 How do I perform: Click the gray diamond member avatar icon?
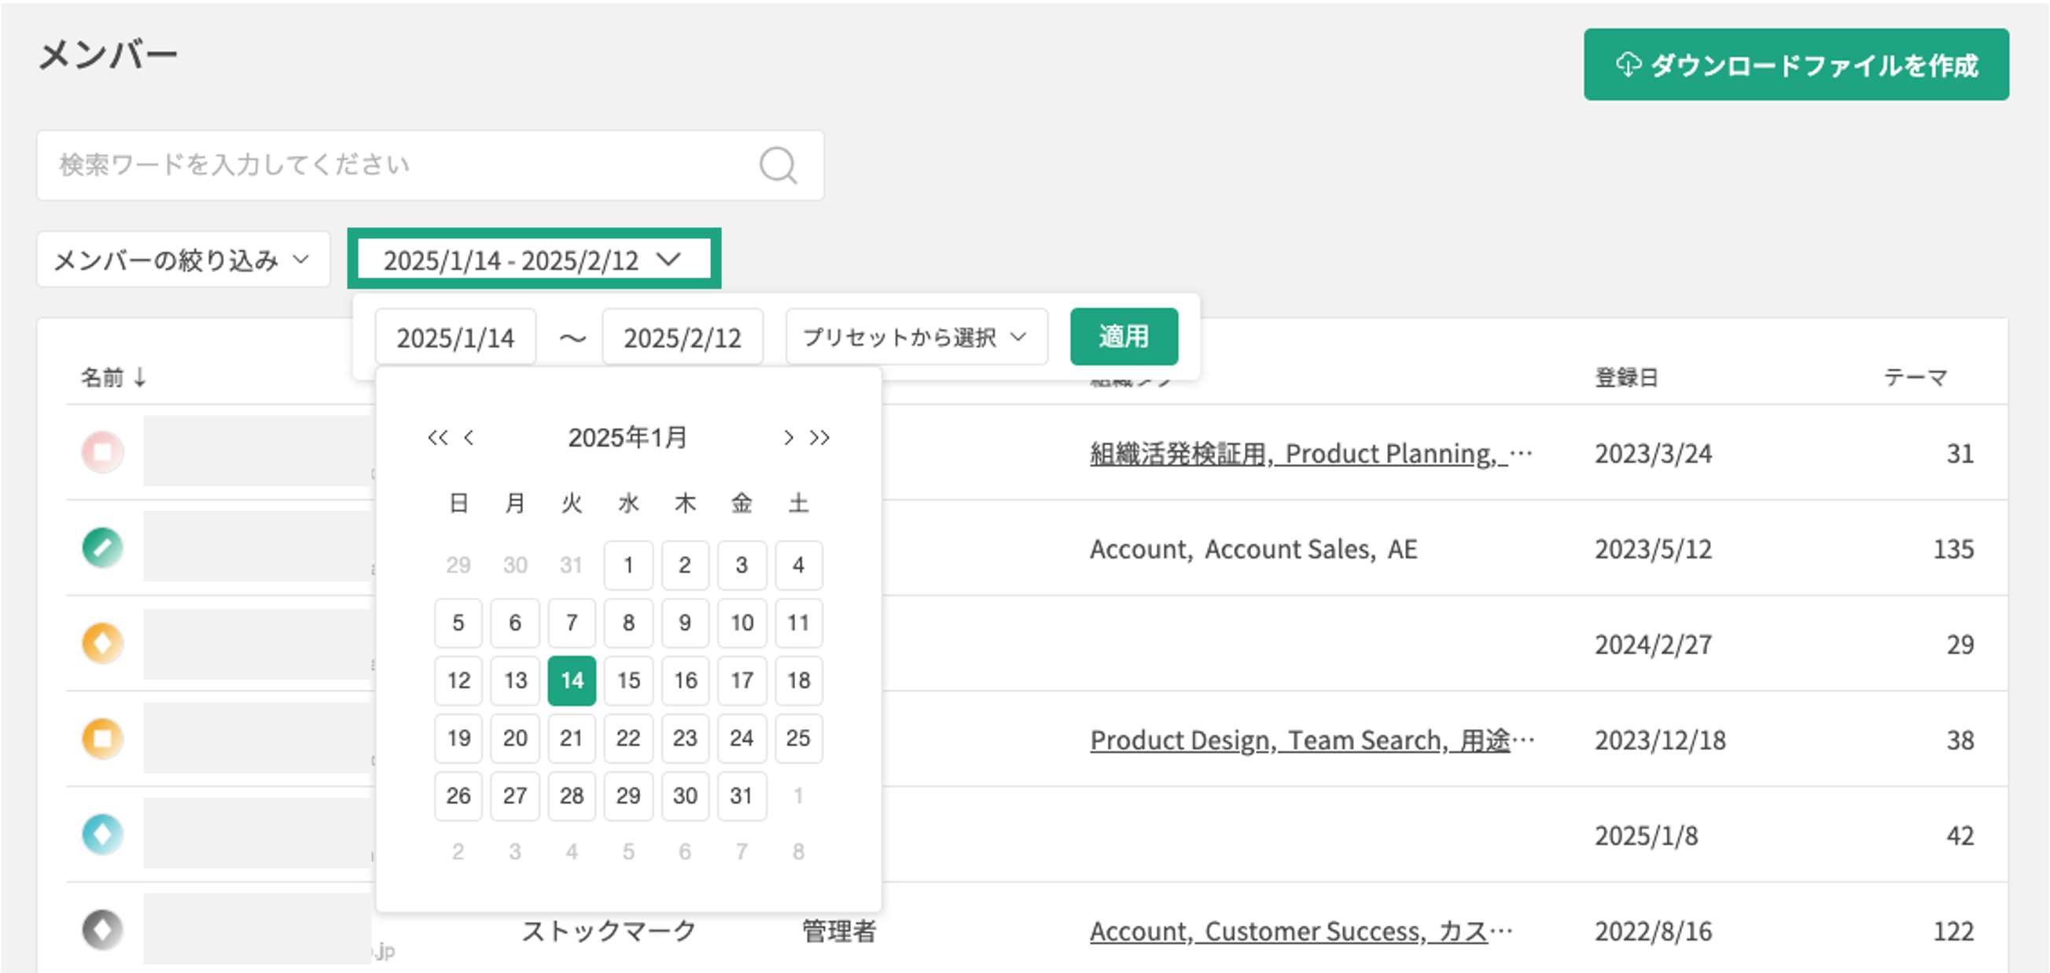click(x=103, y=930)
